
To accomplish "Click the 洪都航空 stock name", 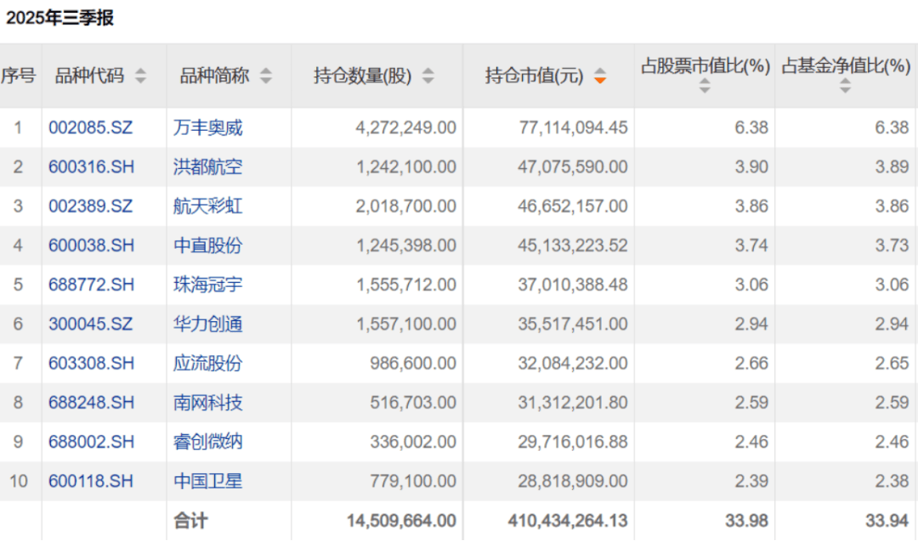I will tap(208, 167).
